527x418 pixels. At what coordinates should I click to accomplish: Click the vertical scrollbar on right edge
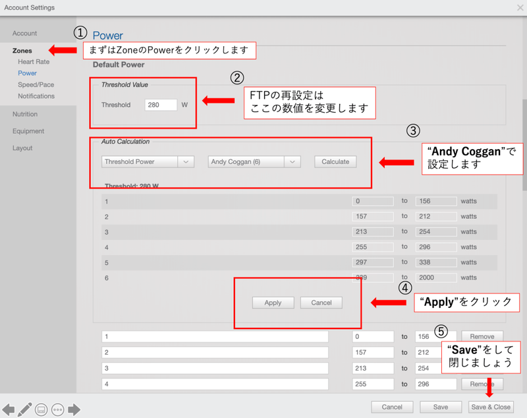click(524, 144)
